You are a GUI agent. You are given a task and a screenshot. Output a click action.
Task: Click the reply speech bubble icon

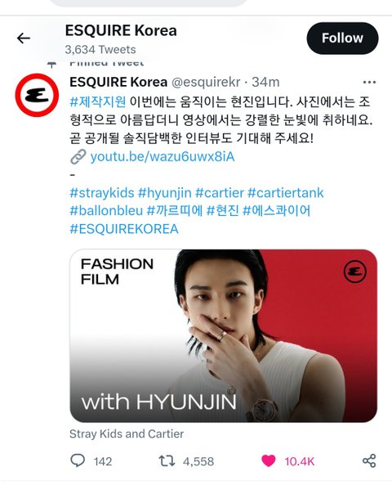coord(78,460)
